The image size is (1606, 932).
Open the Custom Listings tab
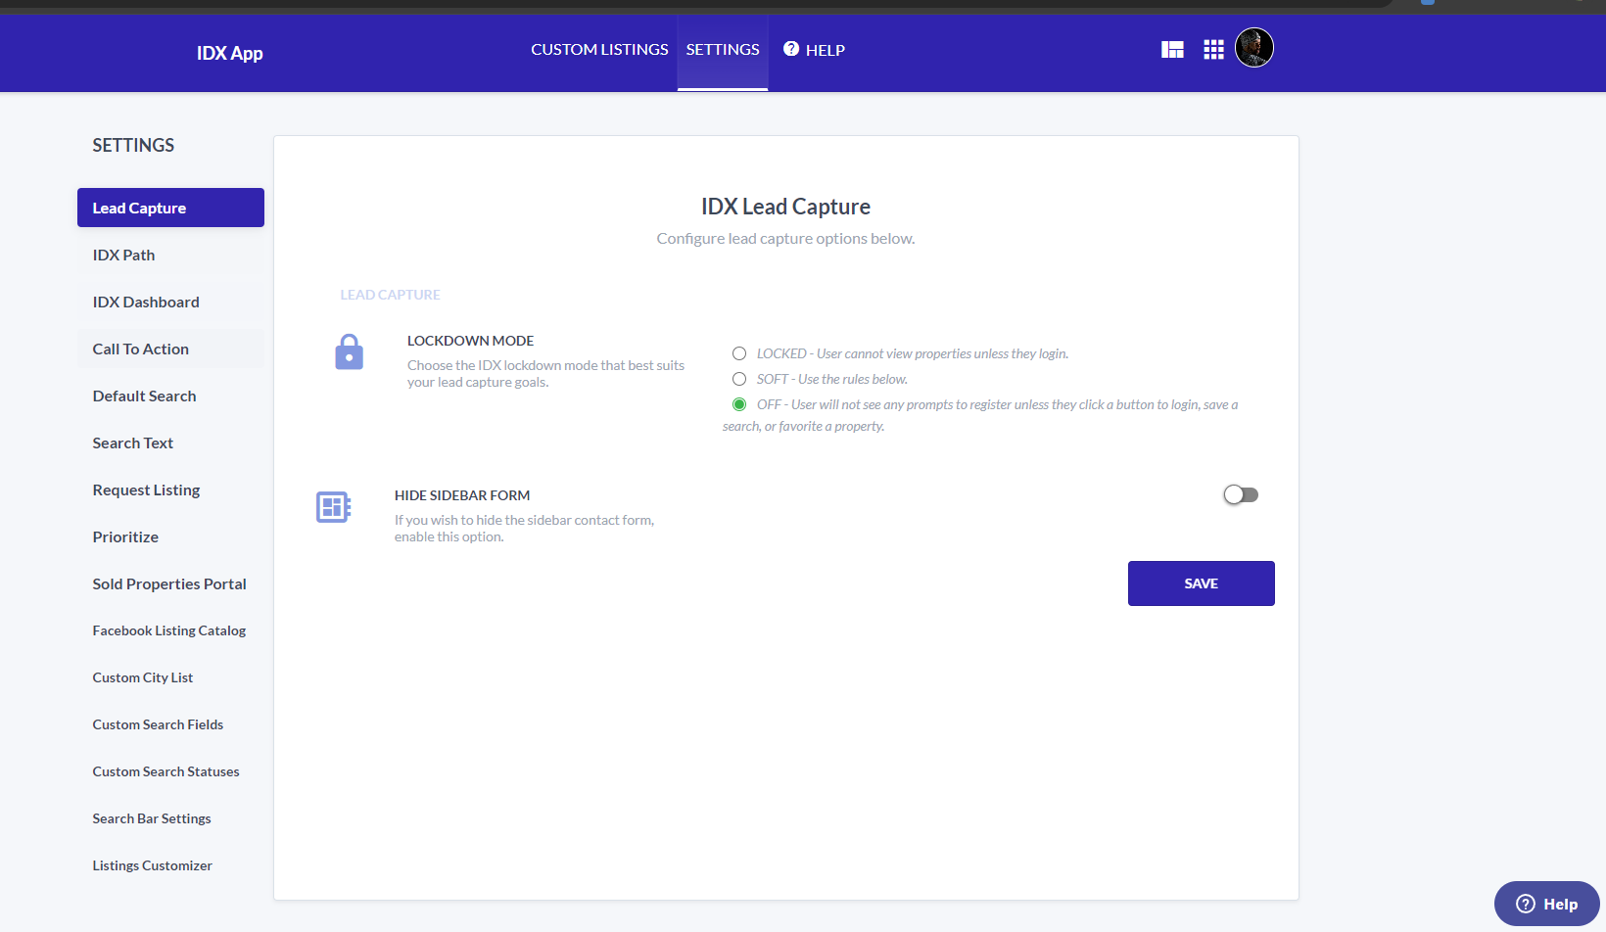click(599, 50)
